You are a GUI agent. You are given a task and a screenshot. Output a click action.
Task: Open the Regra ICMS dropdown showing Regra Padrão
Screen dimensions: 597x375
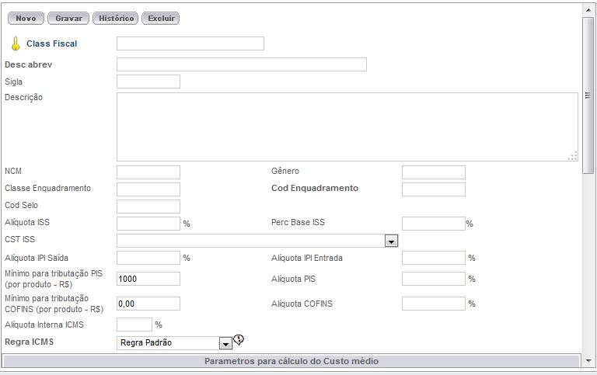(174, 343)
